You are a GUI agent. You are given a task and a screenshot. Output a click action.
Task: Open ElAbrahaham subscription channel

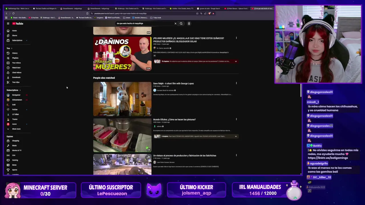[15, 100]
